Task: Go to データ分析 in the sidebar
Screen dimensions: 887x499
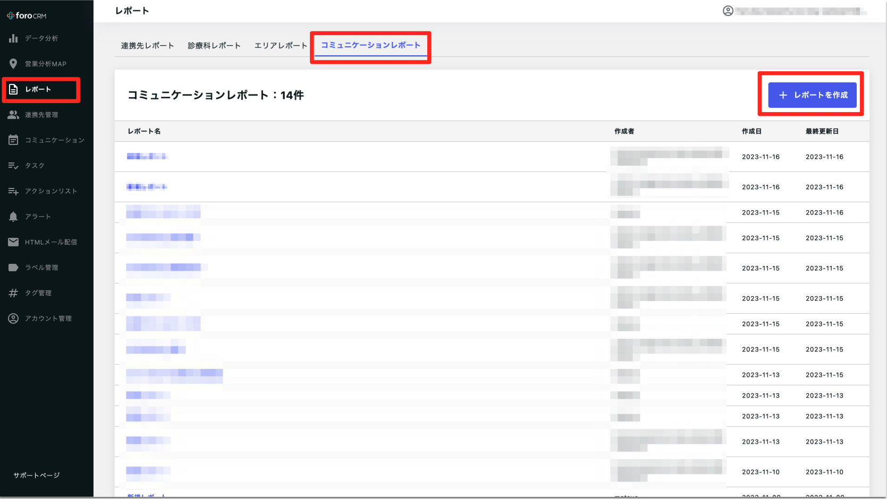Action: pyautogui.click(x=47, y=38)
